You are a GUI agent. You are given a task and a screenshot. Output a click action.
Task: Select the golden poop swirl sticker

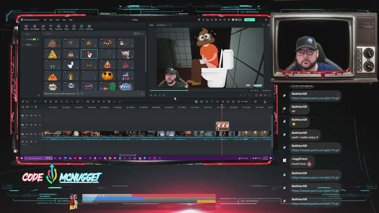click(53, 54)
